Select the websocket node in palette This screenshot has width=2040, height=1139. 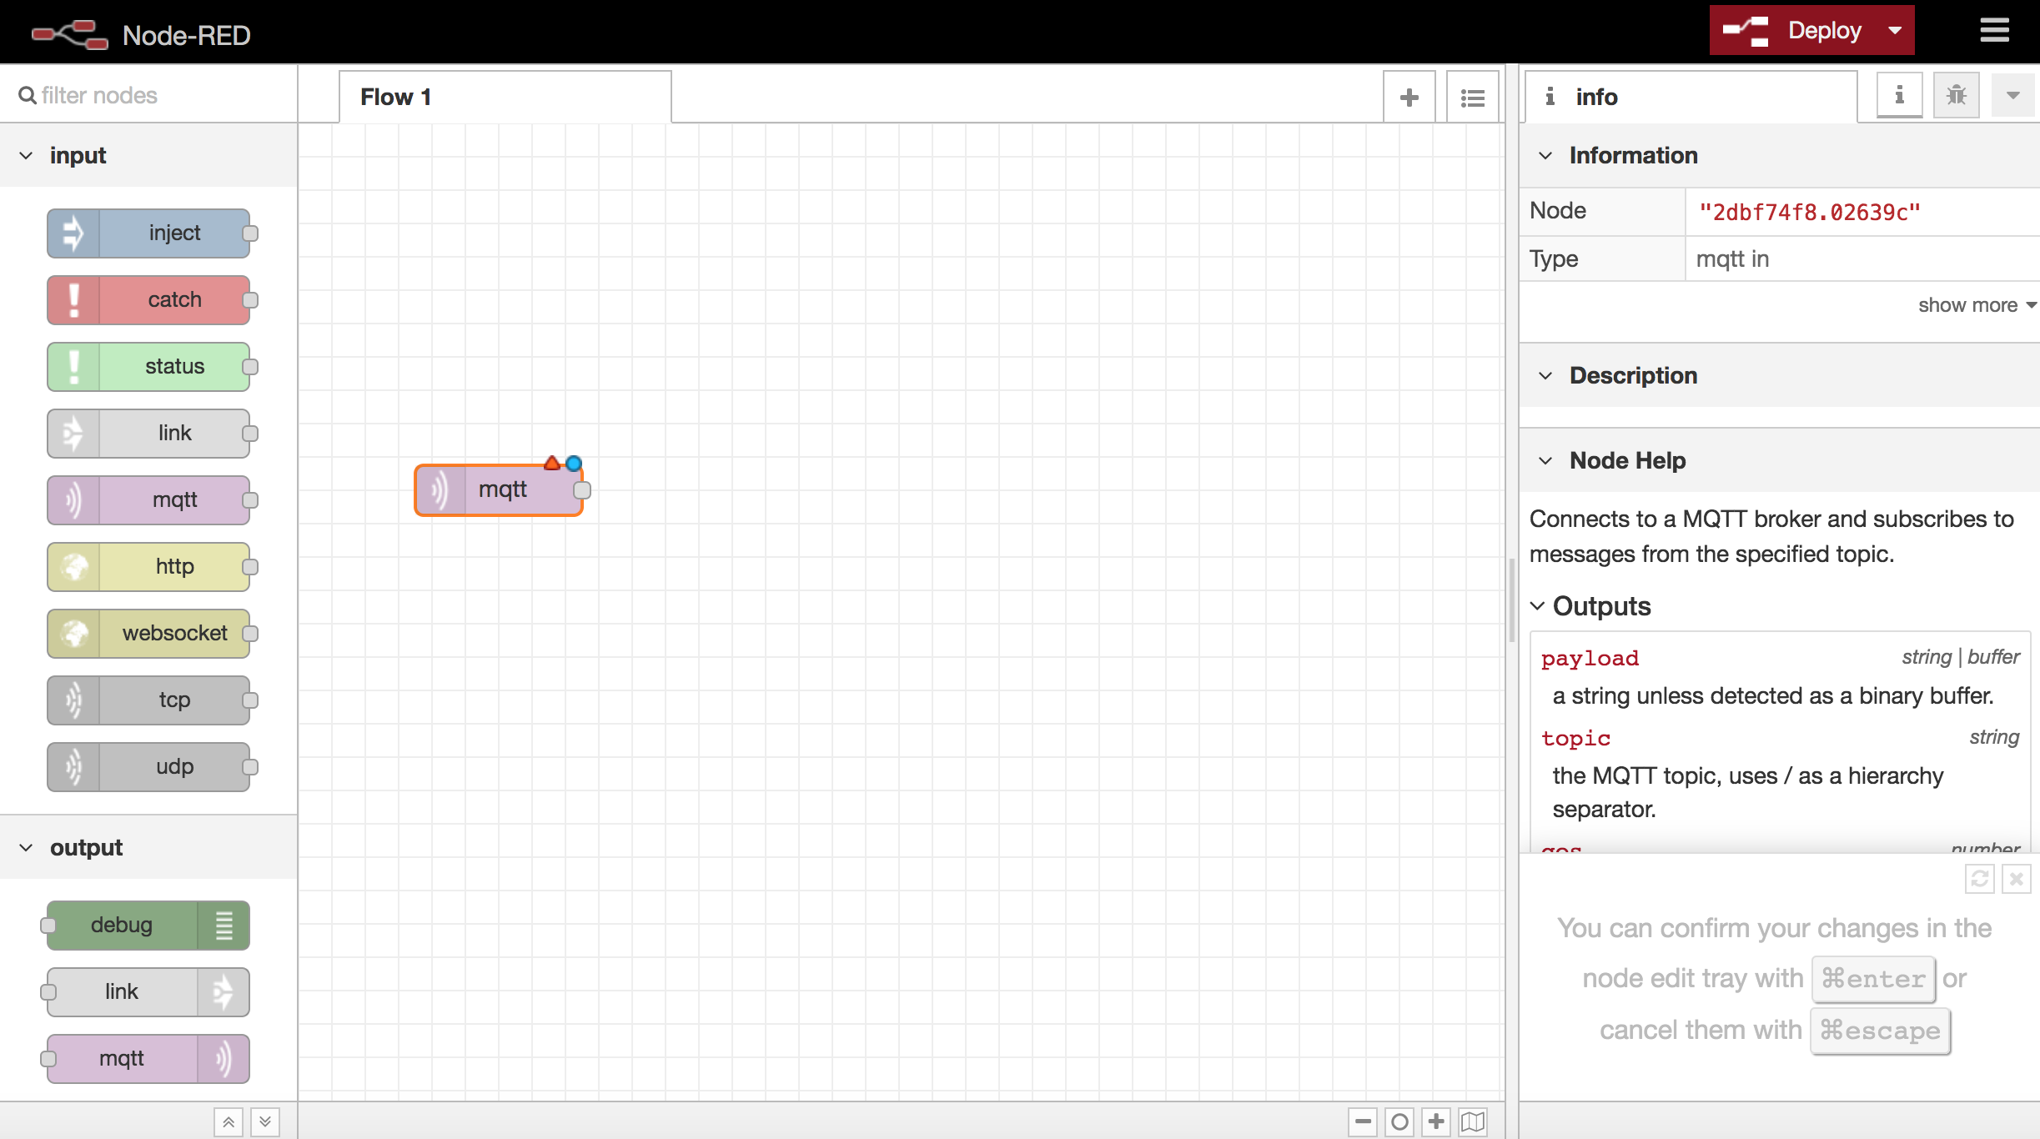(148, 633)
